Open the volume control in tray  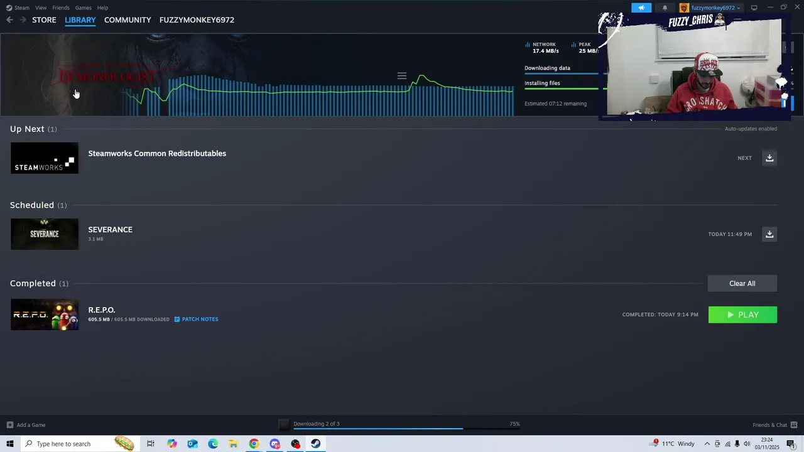point(747,444)
